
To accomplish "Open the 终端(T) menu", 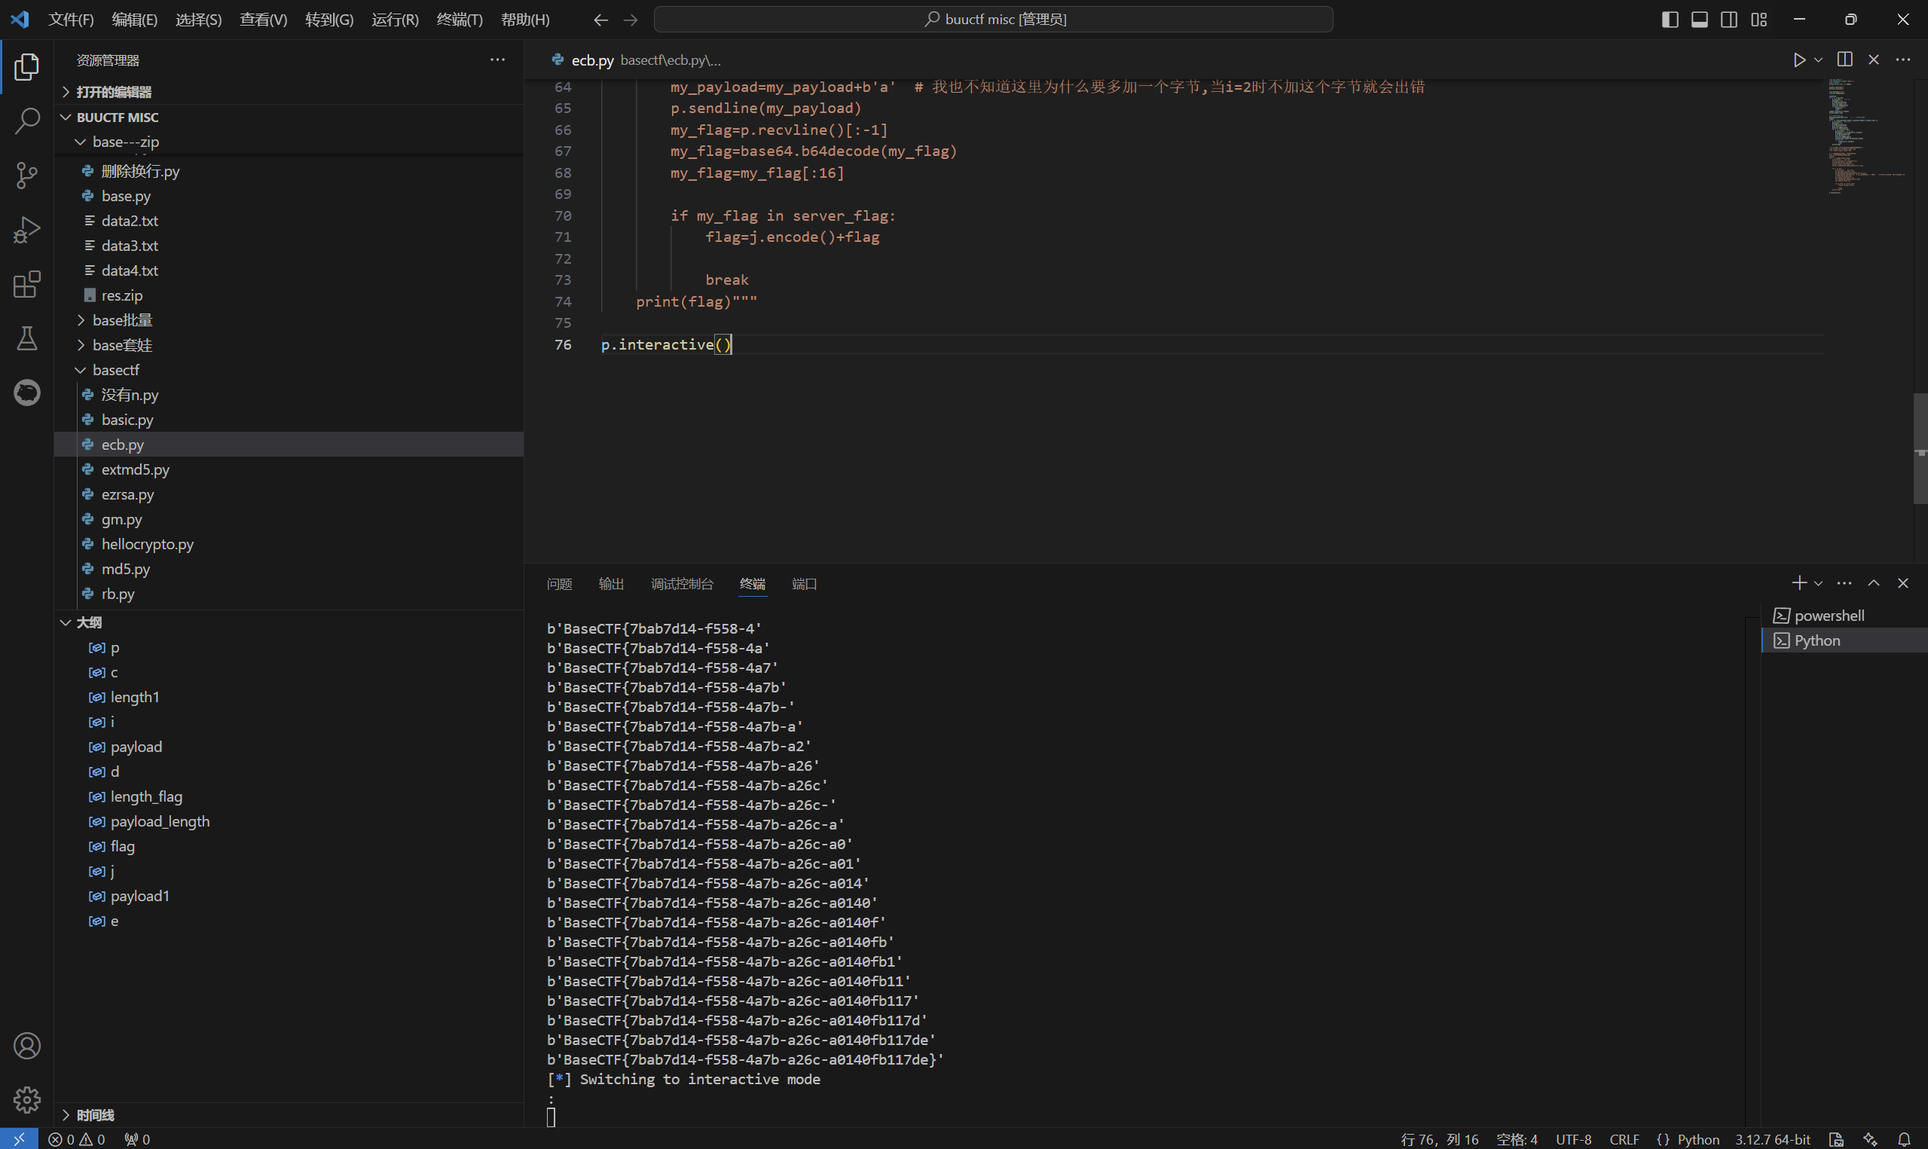I will (x=460, y=20).
